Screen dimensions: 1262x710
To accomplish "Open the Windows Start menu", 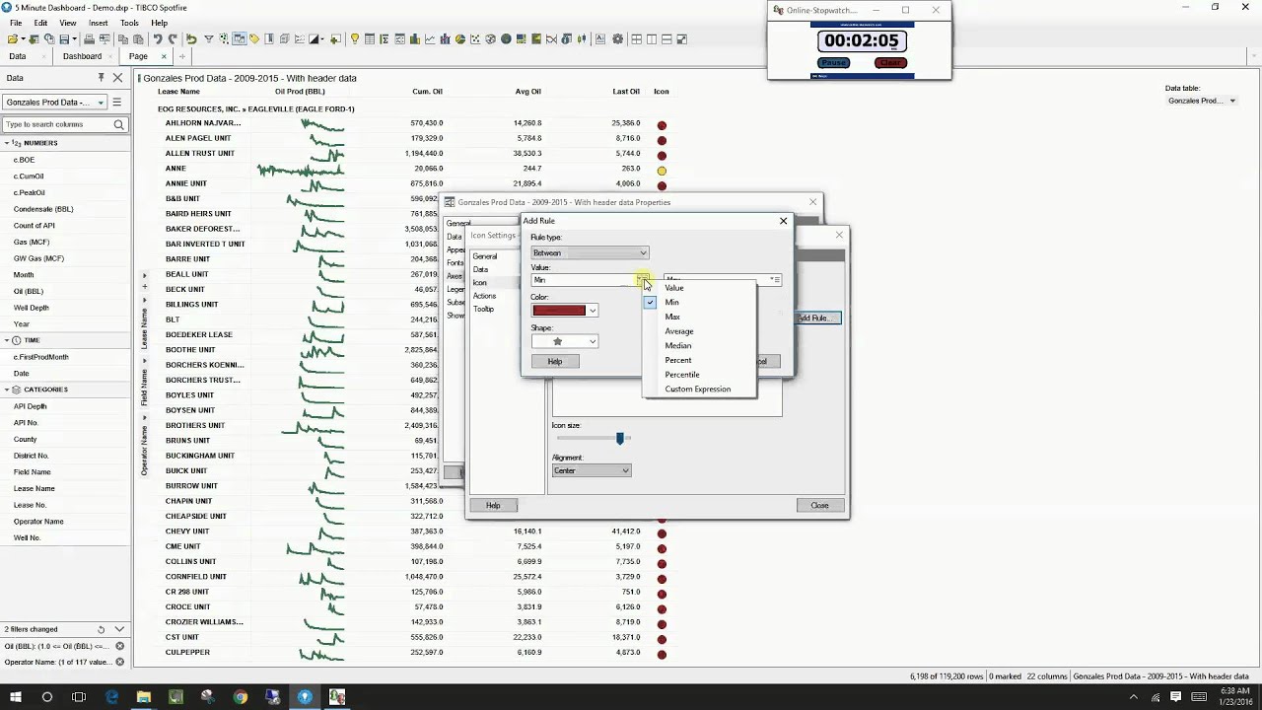I will (x=15, y=697).
